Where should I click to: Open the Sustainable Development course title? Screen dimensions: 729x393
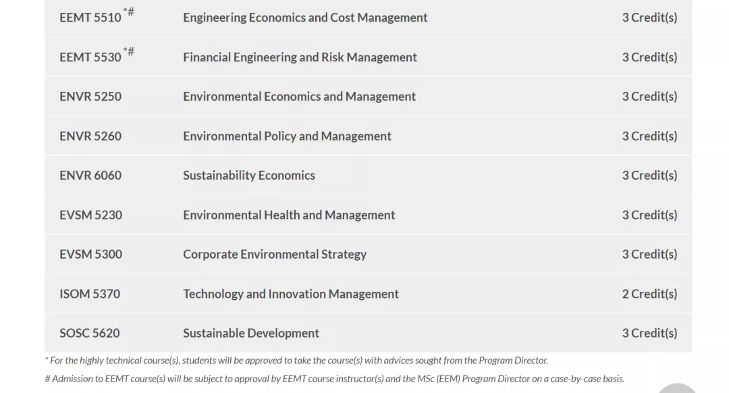pyautogui.click(x=251, y=334)
